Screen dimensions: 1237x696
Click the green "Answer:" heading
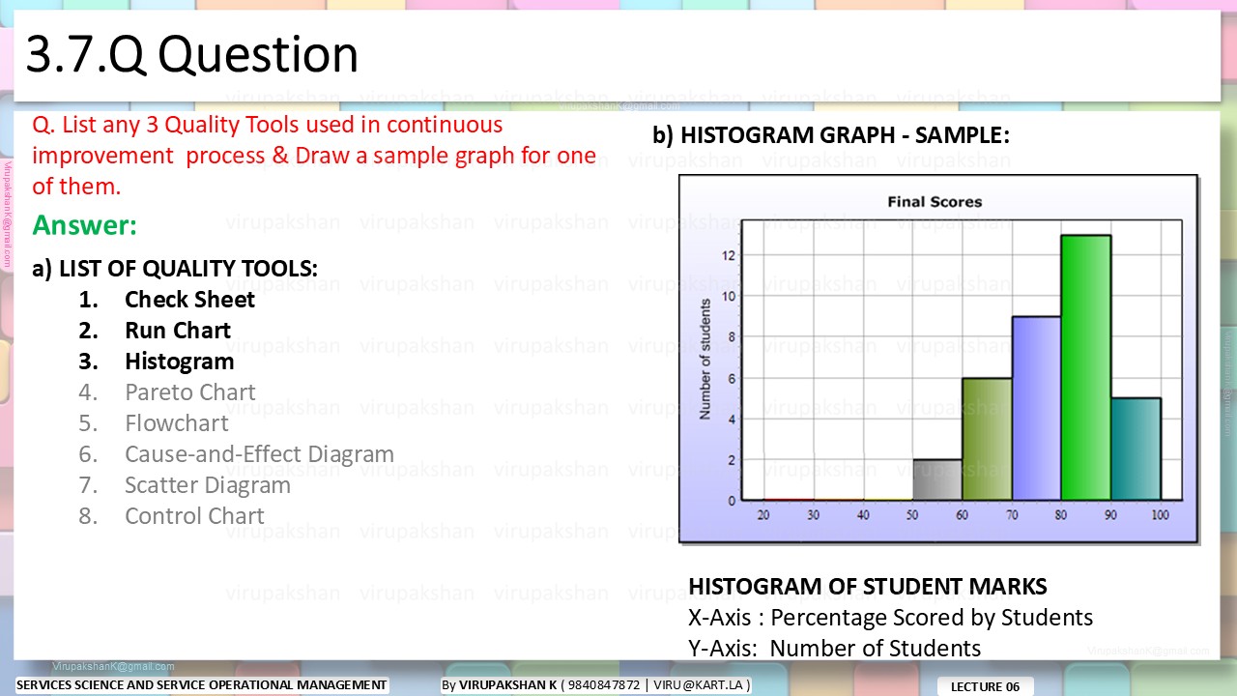click(x=84, y=226)
